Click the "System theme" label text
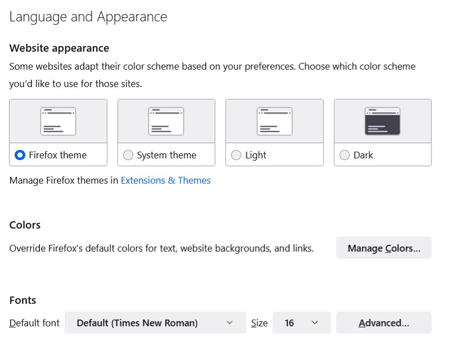Screen dimensions: 455x364 click(x=166, y=155)
